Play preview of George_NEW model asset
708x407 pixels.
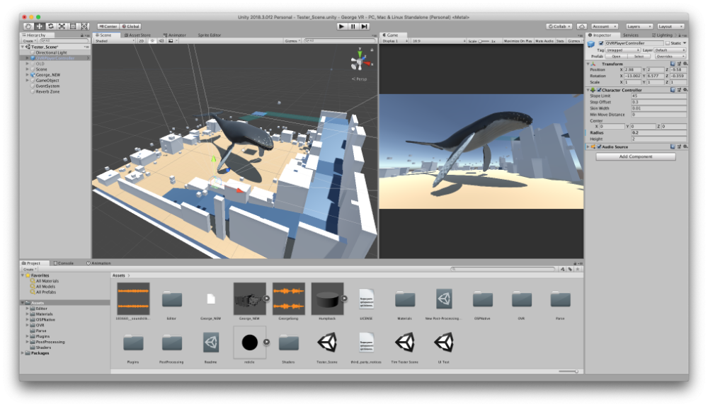point(266,298)
